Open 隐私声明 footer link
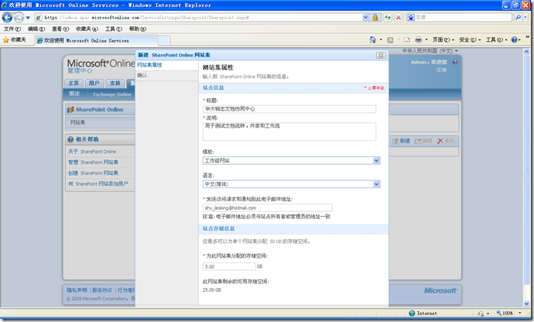Image resolution: width=534 pixels, height=322 pixels. [x=77, y=290]
